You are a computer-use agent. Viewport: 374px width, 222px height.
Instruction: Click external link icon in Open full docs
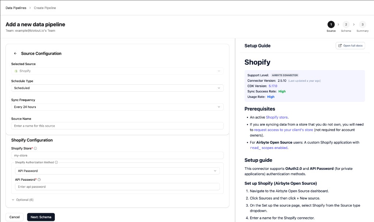click(x=340, y=46)
